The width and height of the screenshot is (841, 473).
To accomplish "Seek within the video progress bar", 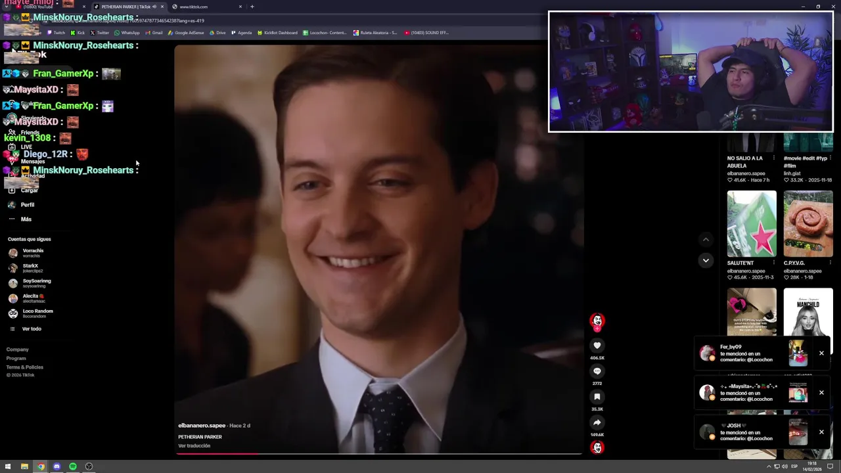I will pyautogui.click(x=379, y=453).
